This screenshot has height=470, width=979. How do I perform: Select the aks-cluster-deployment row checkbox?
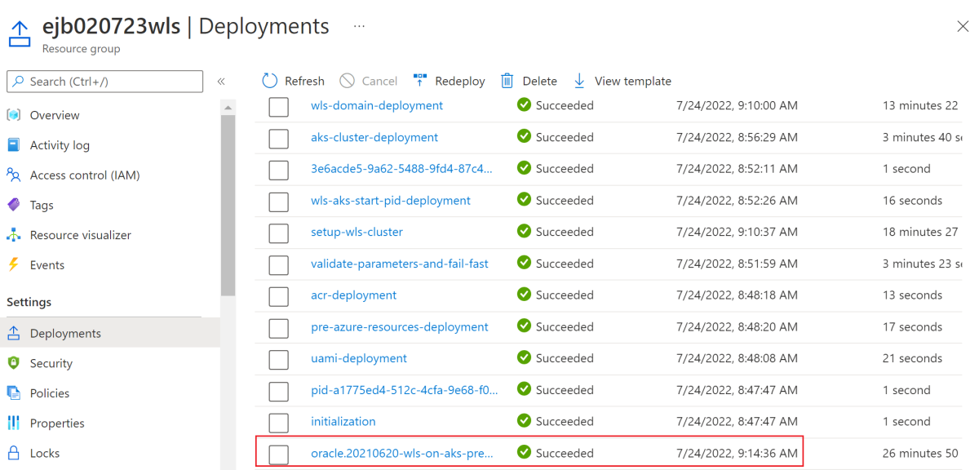pos(279,138)
